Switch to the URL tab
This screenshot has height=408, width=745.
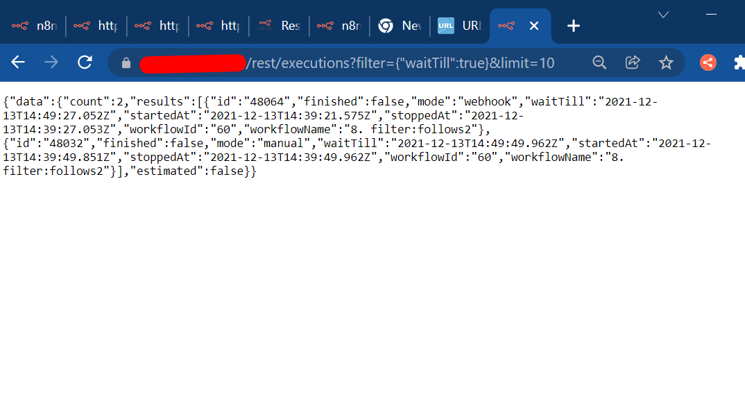(458, 25)
